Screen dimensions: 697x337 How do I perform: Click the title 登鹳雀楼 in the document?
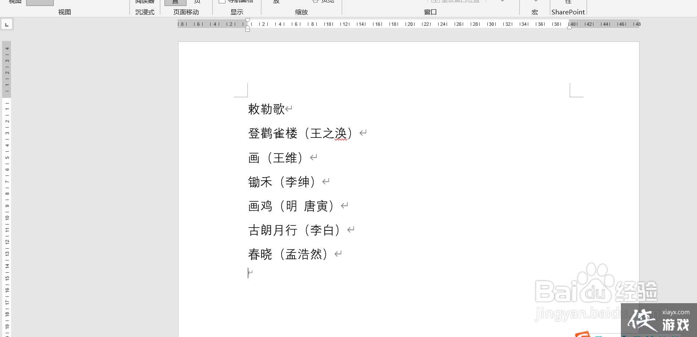pos(273,134)
